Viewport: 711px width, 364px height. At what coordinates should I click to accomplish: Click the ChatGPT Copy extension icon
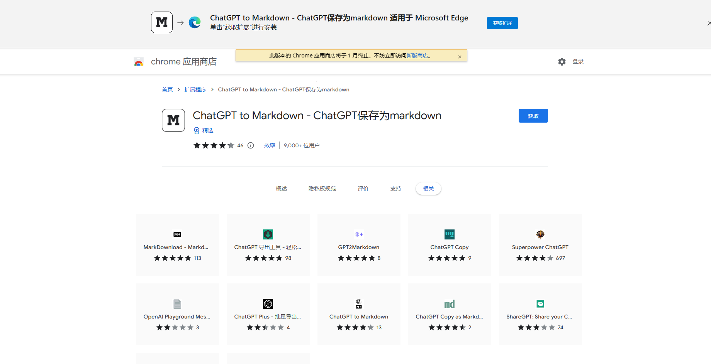tap(450, 234)
